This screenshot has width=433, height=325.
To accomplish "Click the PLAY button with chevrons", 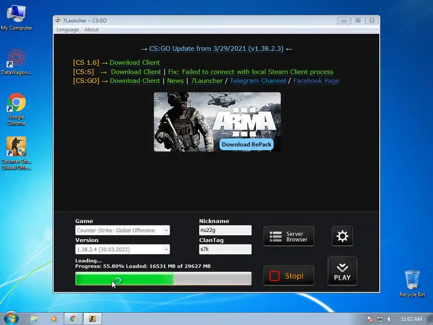I will tap(342, 271).
